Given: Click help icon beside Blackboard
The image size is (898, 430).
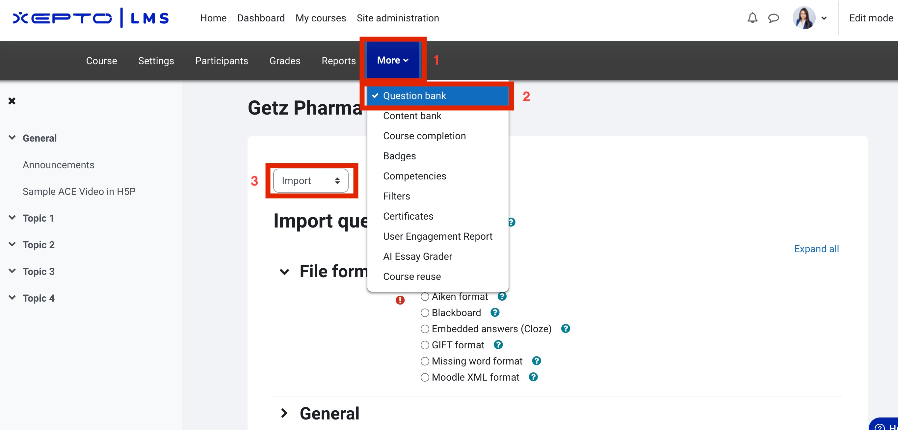Looking at the screenshot, I should (x=495, y=312).
